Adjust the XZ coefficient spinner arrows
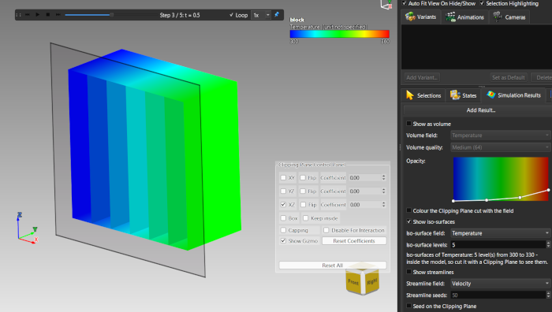552x312 pixels. (x=384, y=204)
